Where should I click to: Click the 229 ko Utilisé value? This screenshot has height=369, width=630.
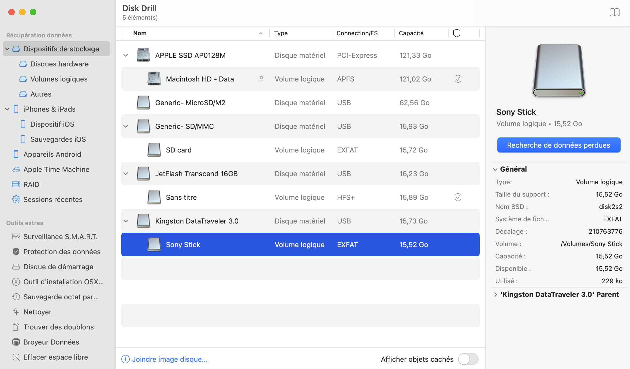(612, 281)
